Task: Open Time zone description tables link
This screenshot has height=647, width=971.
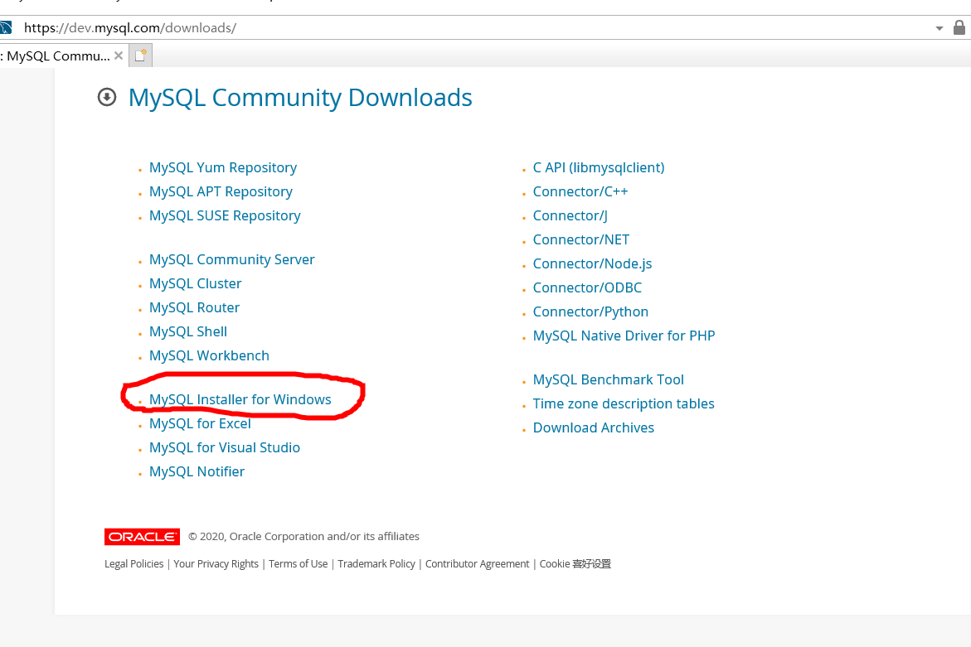Action: click(x=624, y=404)
